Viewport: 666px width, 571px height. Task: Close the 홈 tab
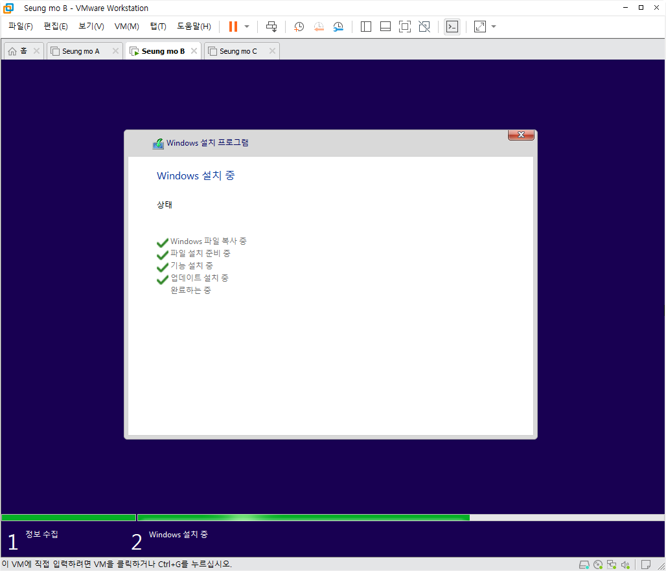[x=36, y=51]
